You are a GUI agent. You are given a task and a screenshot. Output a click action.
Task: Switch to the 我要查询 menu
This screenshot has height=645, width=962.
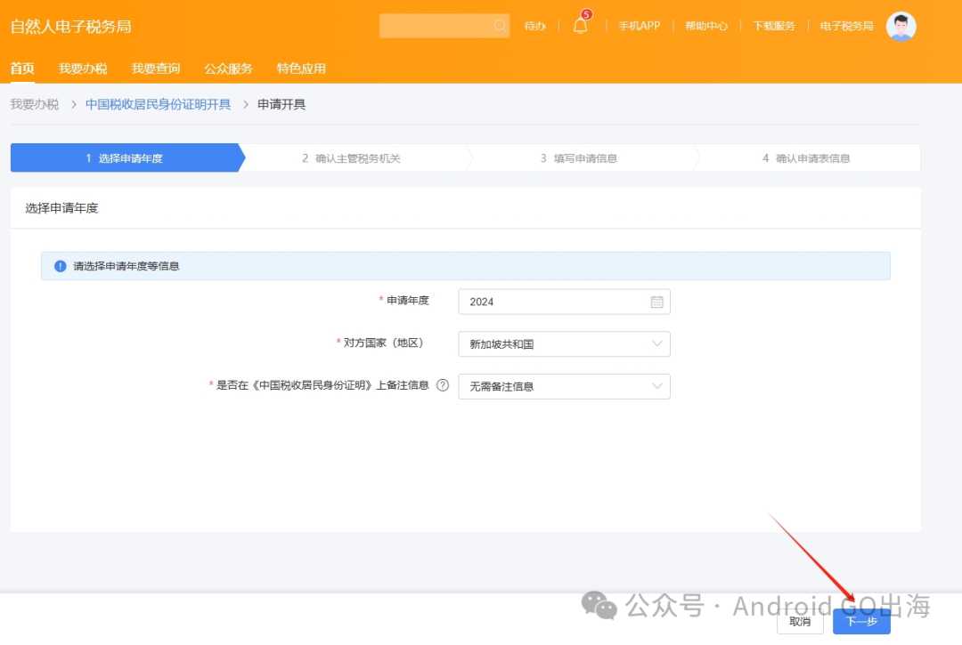point(156,68)
